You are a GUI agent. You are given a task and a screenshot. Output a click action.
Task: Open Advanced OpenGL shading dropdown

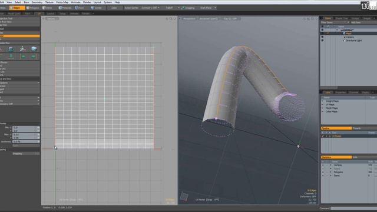click(209, 18)
